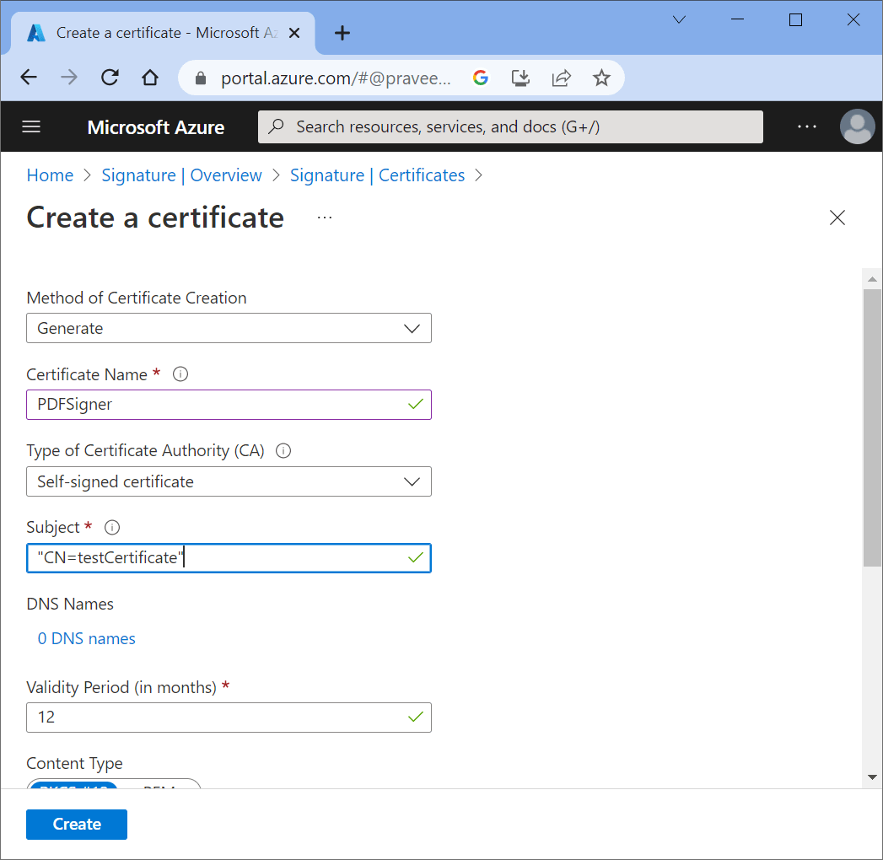Open the Type of Certificate Authority dropdown
The width and height of the screenshot is (883, 860).
229,481
